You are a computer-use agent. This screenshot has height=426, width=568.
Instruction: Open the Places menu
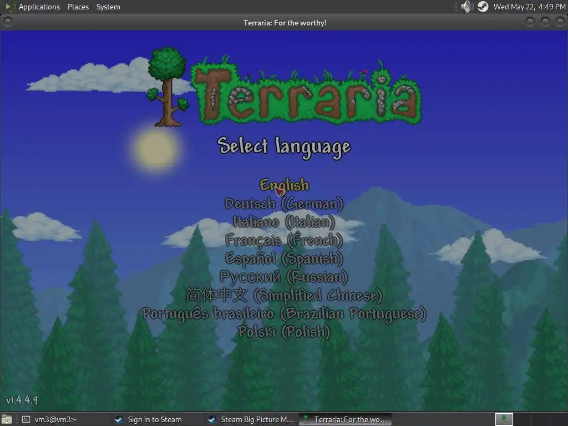click(x=78, y=7)
